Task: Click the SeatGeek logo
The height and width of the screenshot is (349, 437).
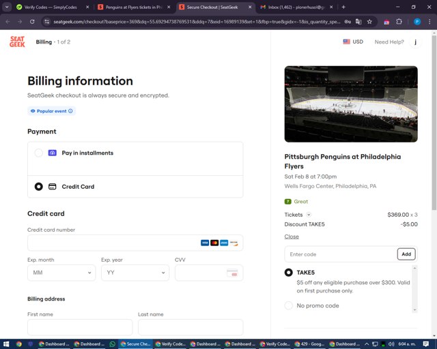Action: tap(17, 42)
